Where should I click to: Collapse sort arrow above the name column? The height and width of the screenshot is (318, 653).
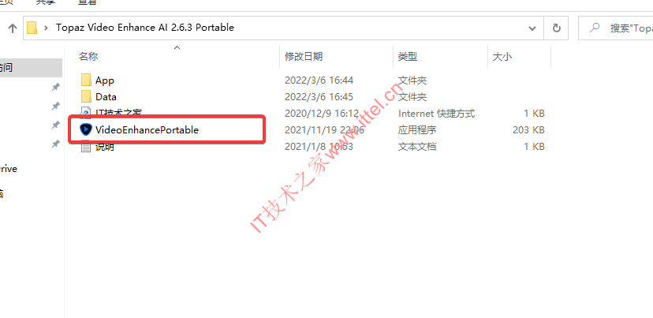point(177,47)
